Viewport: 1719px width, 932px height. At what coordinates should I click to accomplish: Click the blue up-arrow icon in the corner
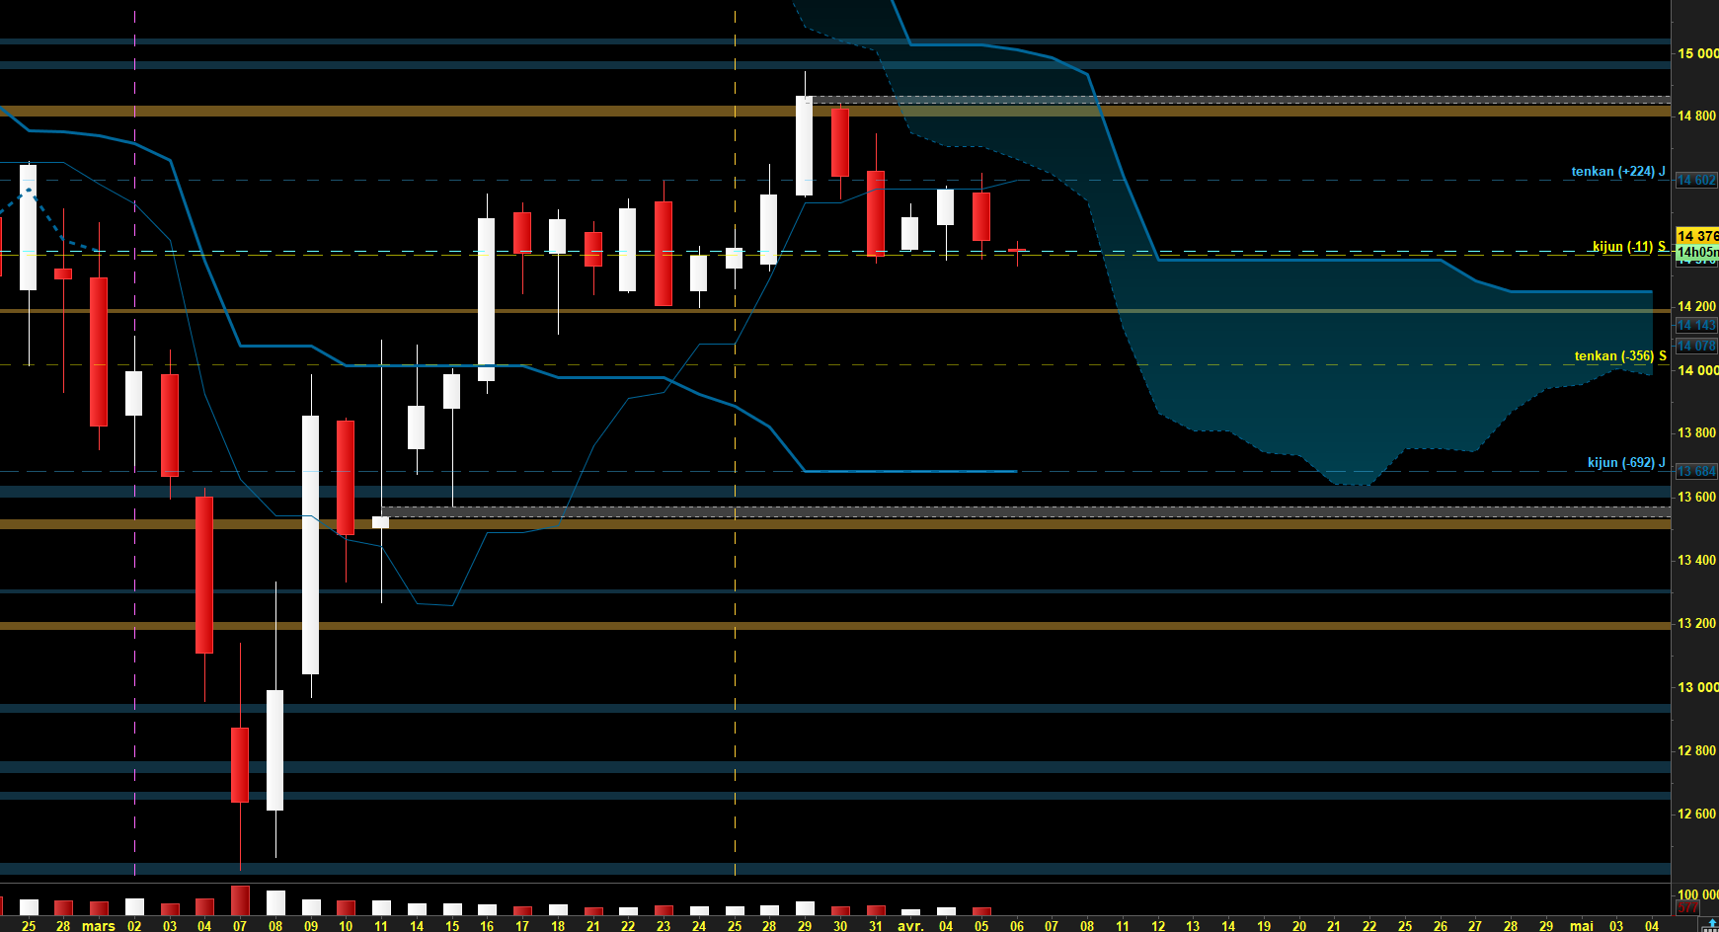tap(1711, 925)
